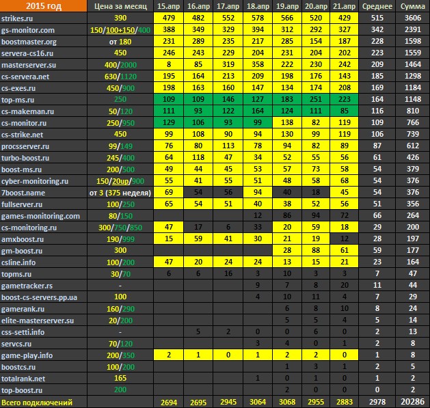Click the "Сумма" column header

413,6
